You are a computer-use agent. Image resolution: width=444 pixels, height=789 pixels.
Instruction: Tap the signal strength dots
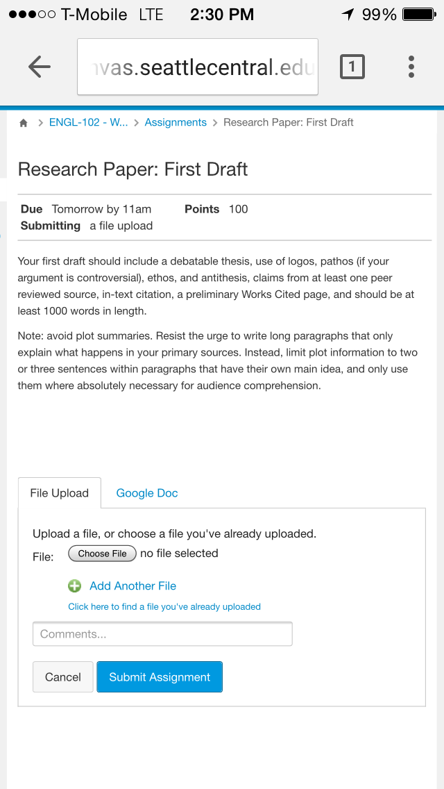pyautogui.click(x=32, y=15)
